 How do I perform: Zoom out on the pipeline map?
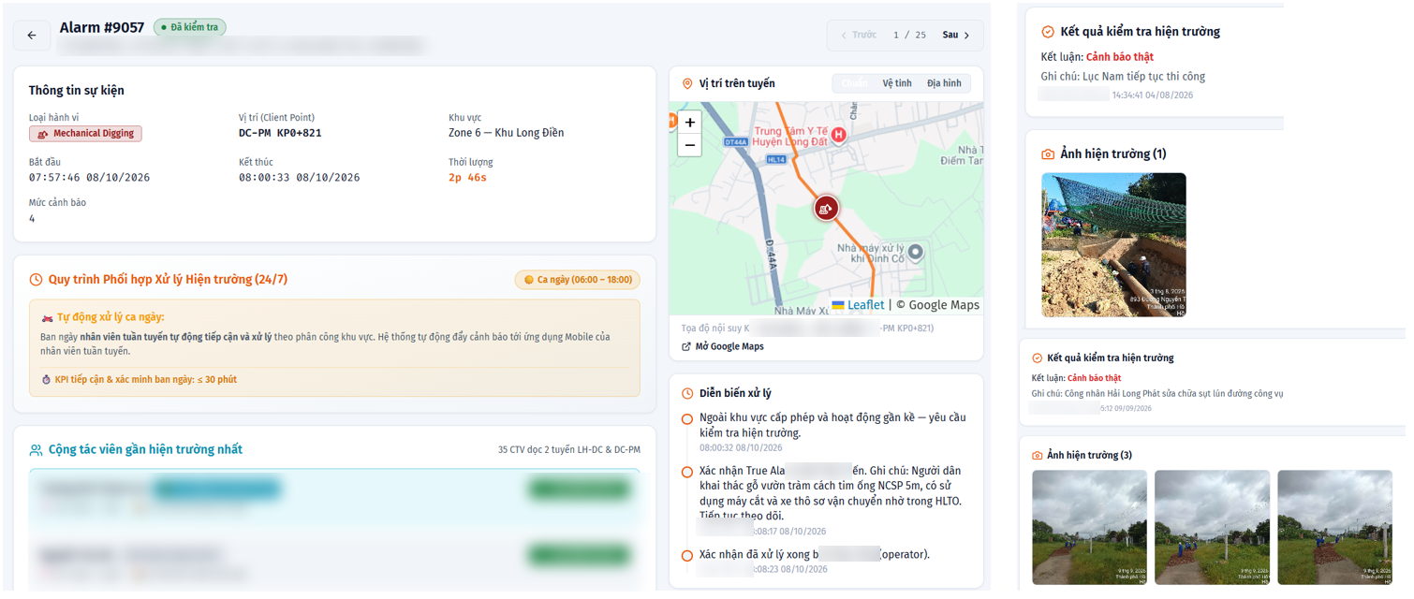click(690, 145)
